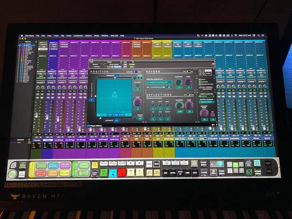Open the AudioSuite menu in menu bar
Viewport: 292px width, 219px height.
pos(78,36)
